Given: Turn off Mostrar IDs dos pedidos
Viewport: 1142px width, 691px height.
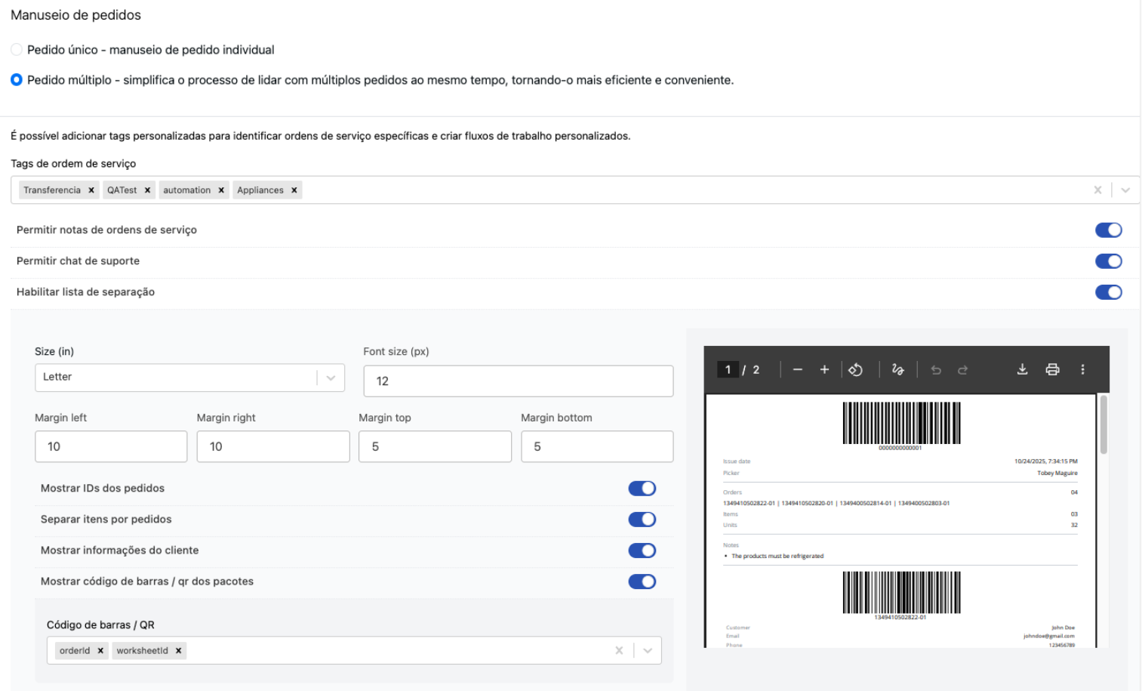Looking at the screenshot, I should point(642,489).
